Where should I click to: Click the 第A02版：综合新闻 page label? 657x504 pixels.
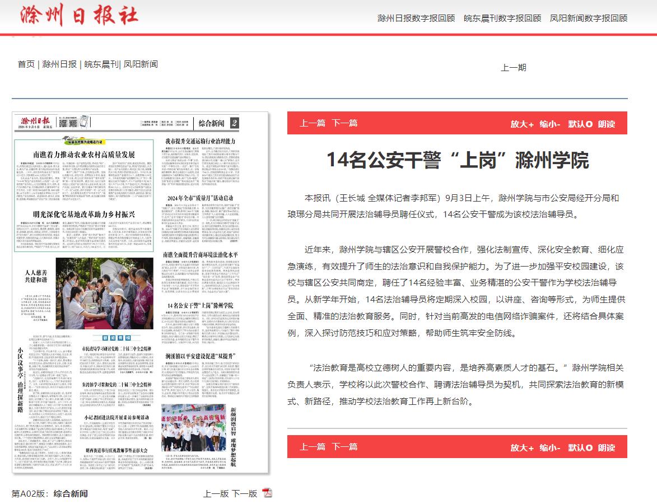[x=50, y=493]
